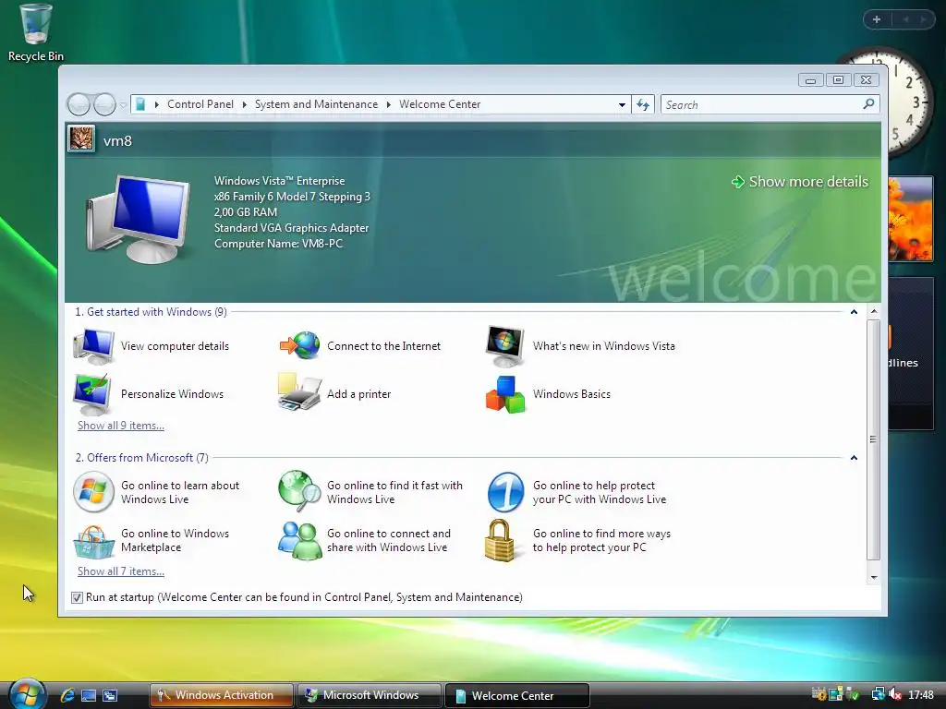Image resolution: width=946 pixels, height=709 pixels.
Task: Click Control Panel in the breadcrumb
Action: [x=200, y=104]
